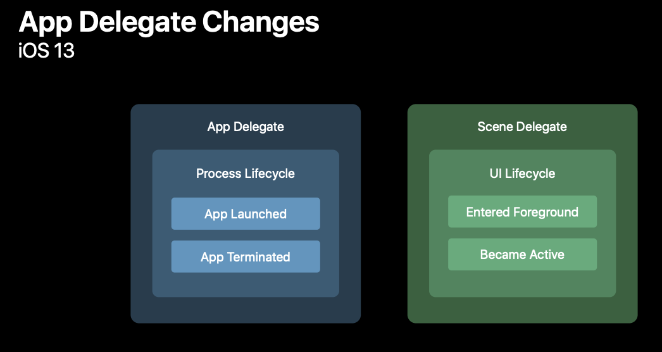Click the 'iOS 13' subtitle
Screen dimensions: 662x352
(46, 51)
